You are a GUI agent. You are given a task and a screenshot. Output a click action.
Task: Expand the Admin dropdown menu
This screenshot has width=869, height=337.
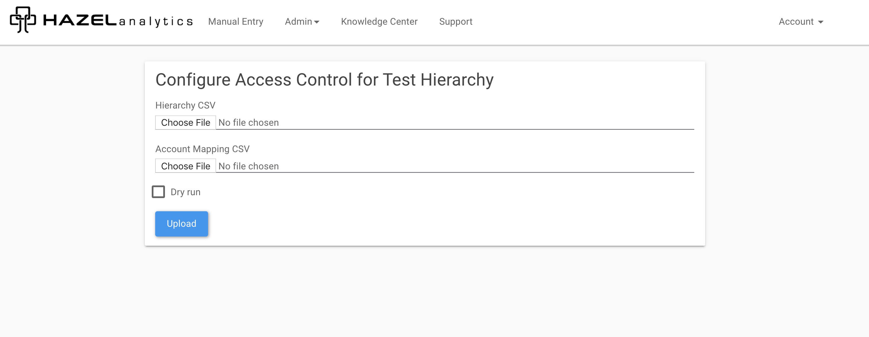(x=298, y=22)
